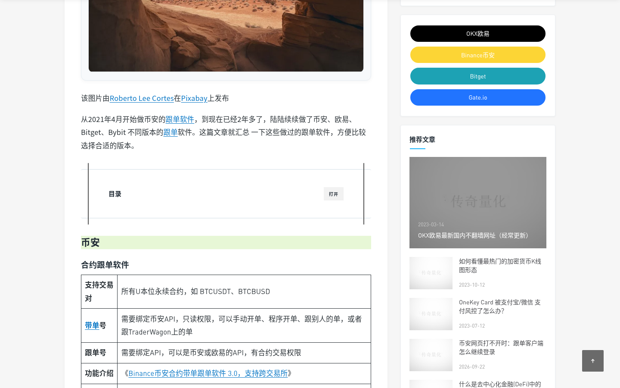The image size is (620, 388).
Task: Open the Bitget teal button
Action: (x=477, y=76)
